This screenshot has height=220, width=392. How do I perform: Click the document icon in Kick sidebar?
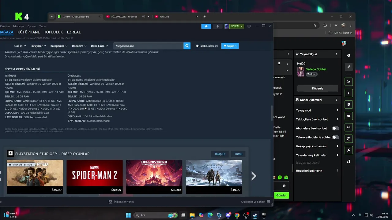pos(349,105)
